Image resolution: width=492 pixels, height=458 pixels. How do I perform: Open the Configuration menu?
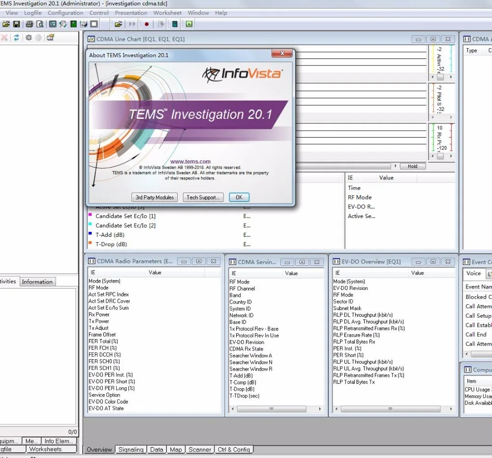(65, 13)
